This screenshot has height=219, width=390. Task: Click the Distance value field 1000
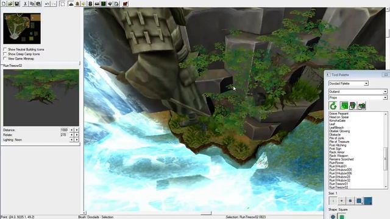tap(64, 130)
